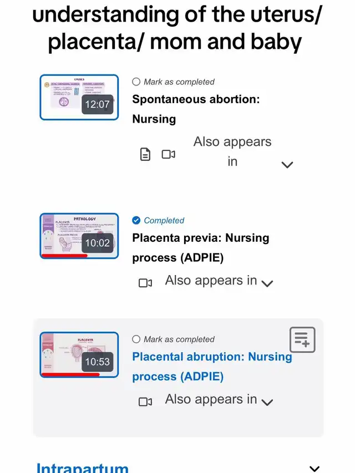
Task: Click the video icon under Placental abruption
Action: (x=145, y=401)
